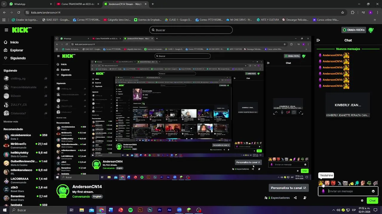The image size is (382, 214).
Task: Click Personaliza tu canal button
Action: 288,188
